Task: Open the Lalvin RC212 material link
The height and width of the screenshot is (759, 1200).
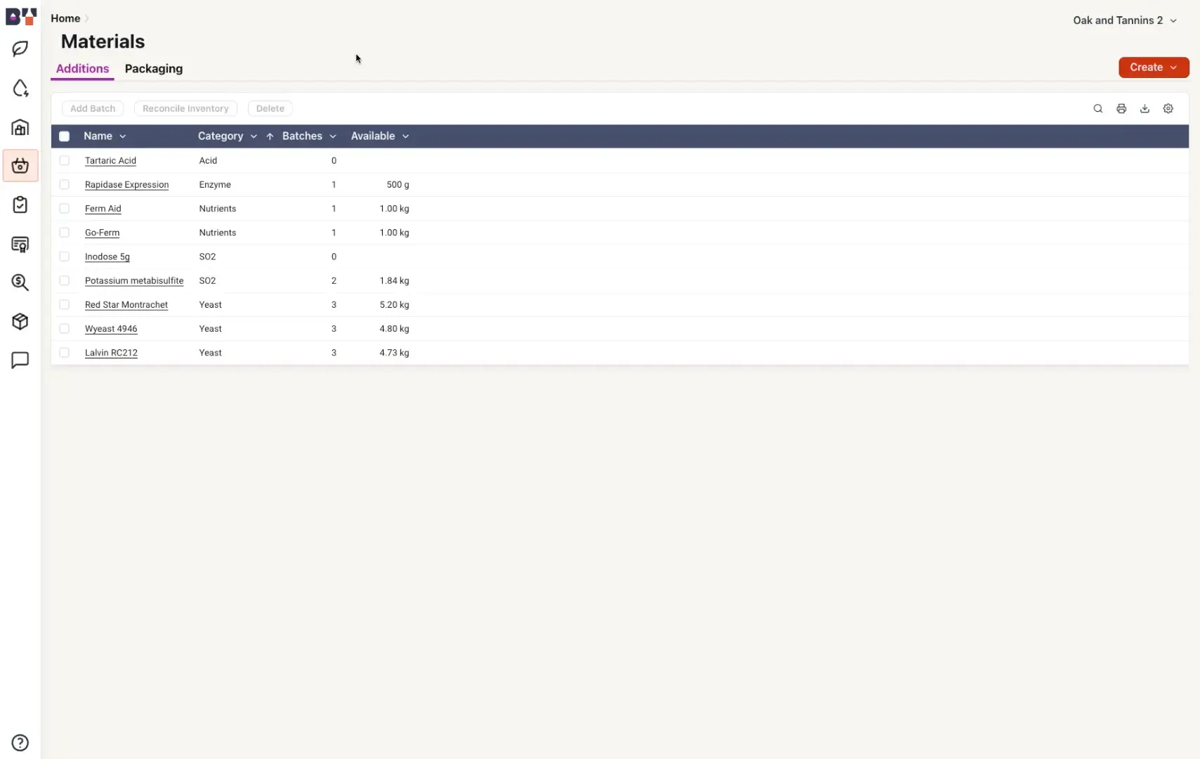Action: (111, 352)
